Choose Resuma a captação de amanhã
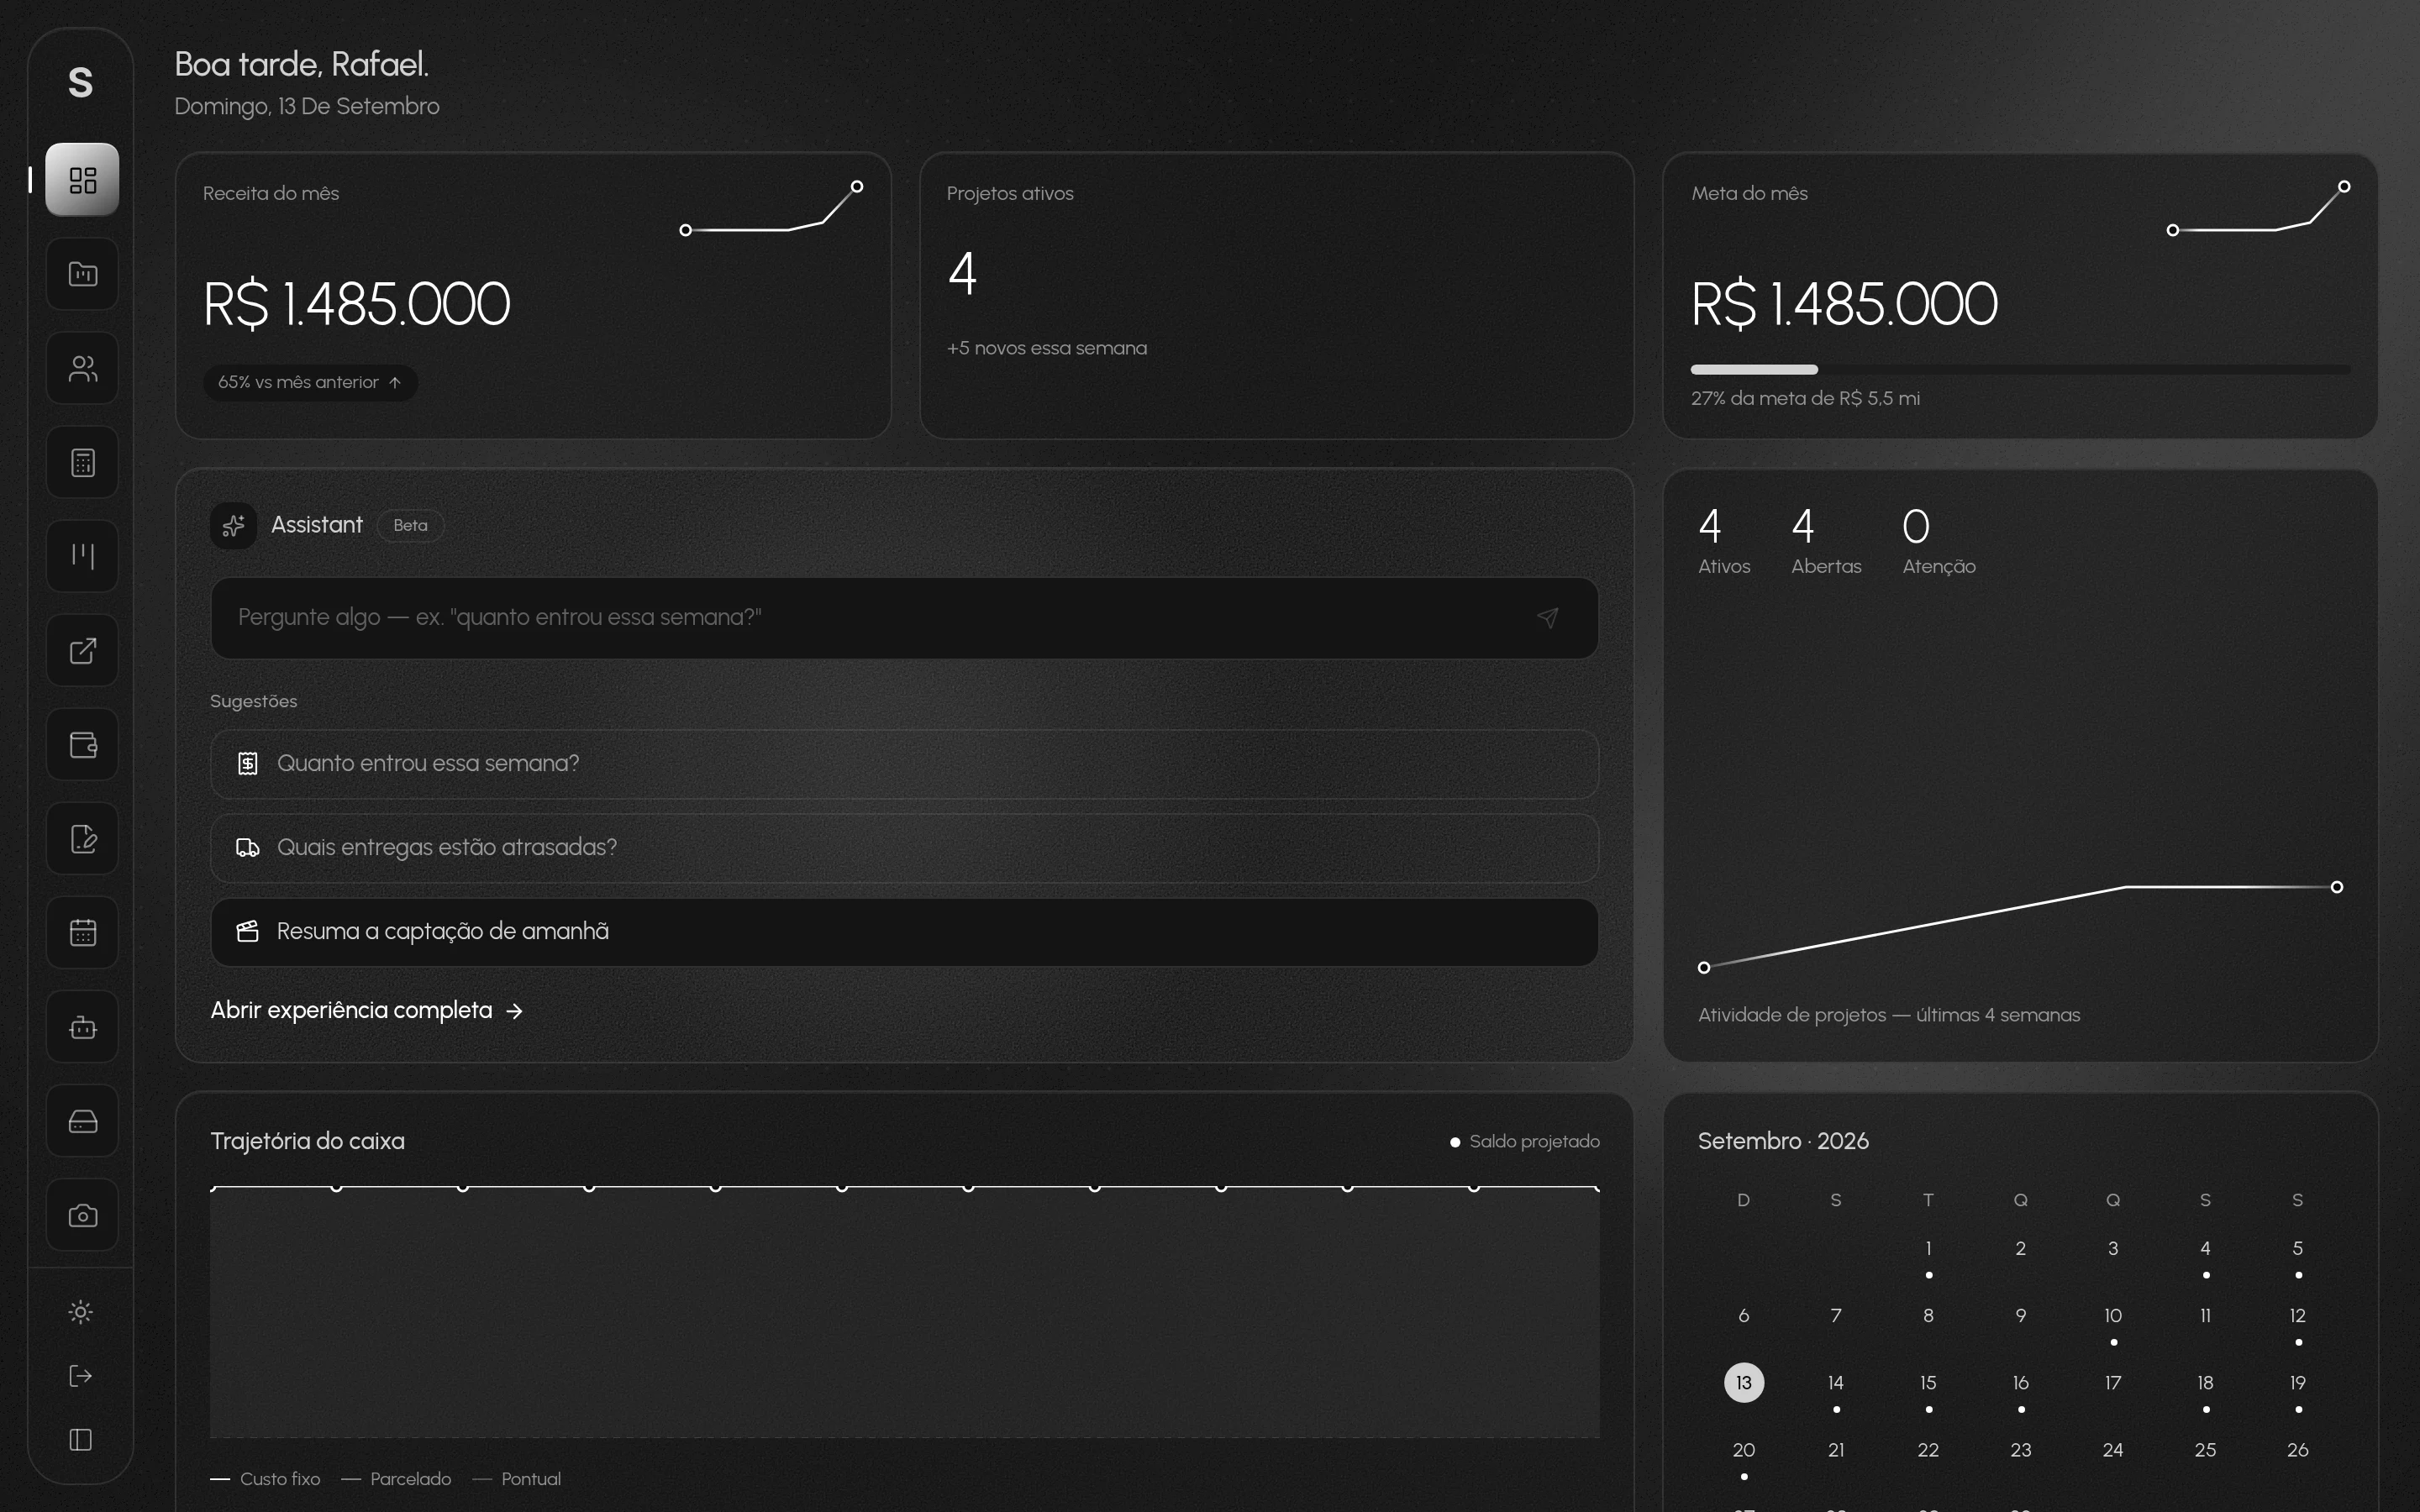Viewport: 2420px width, 1512px height. [904, 932]
